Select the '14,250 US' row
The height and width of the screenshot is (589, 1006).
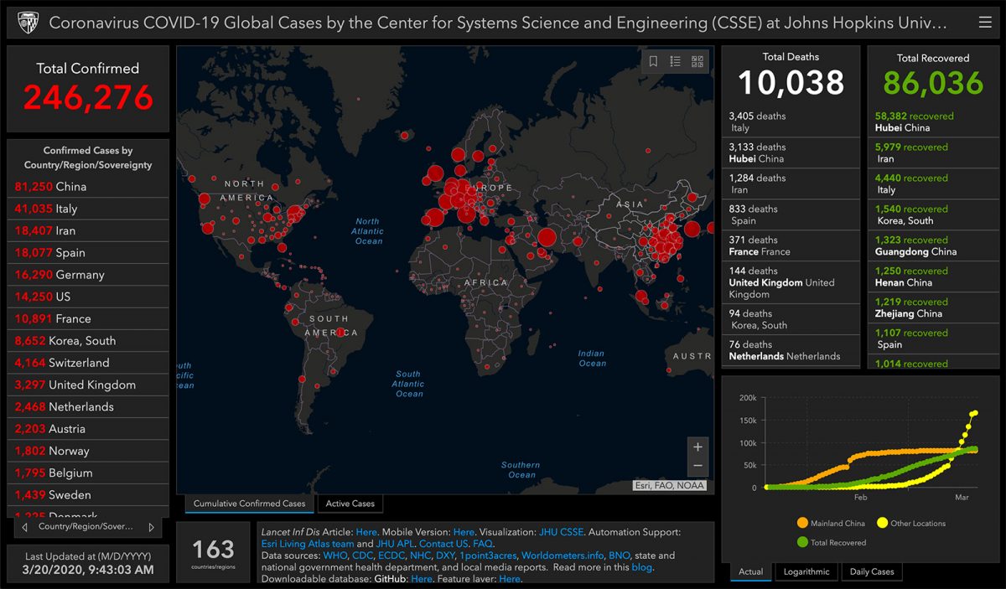pos(88,297)
